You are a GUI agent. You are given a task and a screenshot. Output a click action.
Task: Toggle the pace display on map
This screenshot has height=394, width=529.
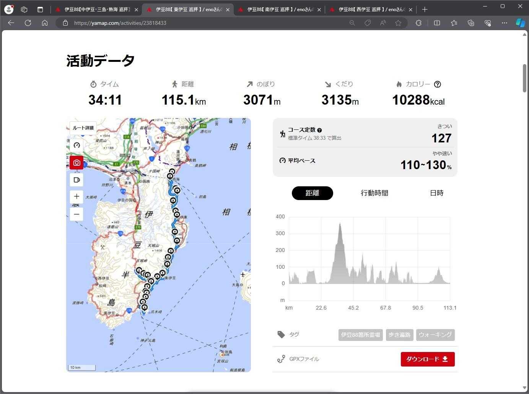(x=77, y=145)
